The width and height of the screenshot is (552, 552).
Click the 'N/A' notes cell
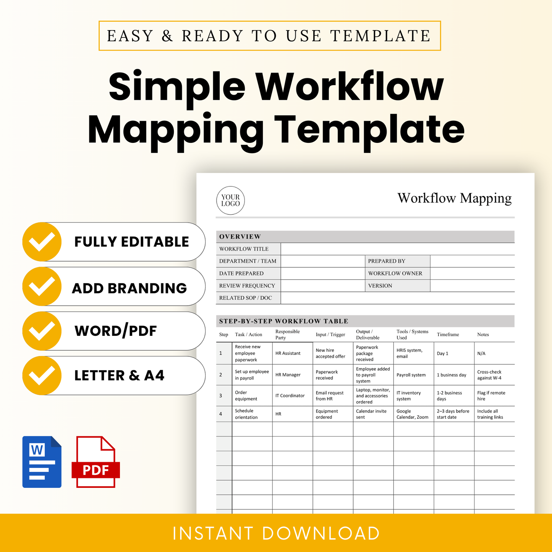[494, 353]
